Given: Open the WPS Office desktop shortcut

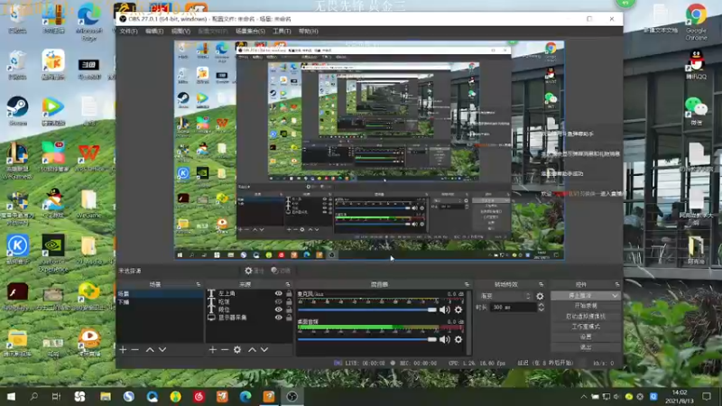Looking at the screenshot, I should 89,157.
